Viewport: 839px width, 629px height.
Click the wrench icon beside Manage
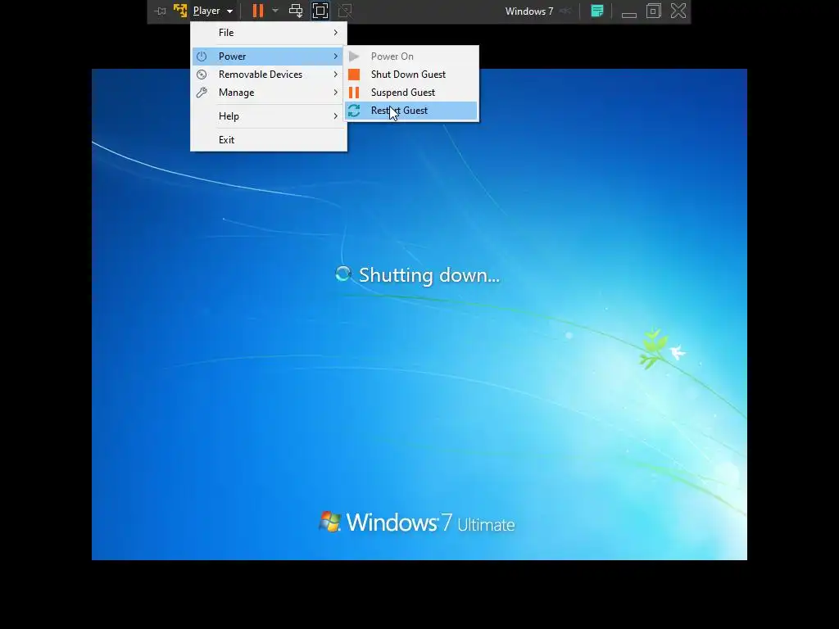pos(202,93)
